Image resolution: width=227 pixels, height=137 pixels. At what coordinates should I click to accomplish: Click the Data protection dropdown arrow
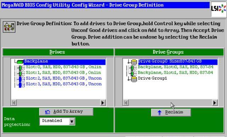click(x=72, y=121)
